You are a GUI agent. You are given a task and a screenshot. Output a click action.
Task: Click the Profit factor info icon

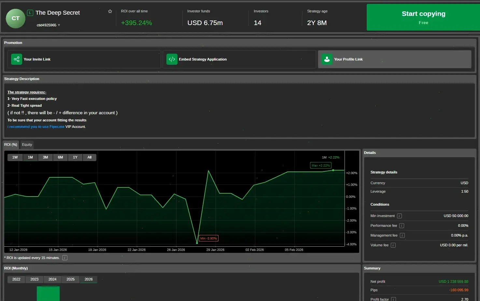coord(394,299)
